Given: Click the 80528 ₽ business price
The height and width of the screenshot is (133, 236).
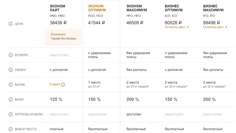Looking at the screenshot, I should [173, 23].
